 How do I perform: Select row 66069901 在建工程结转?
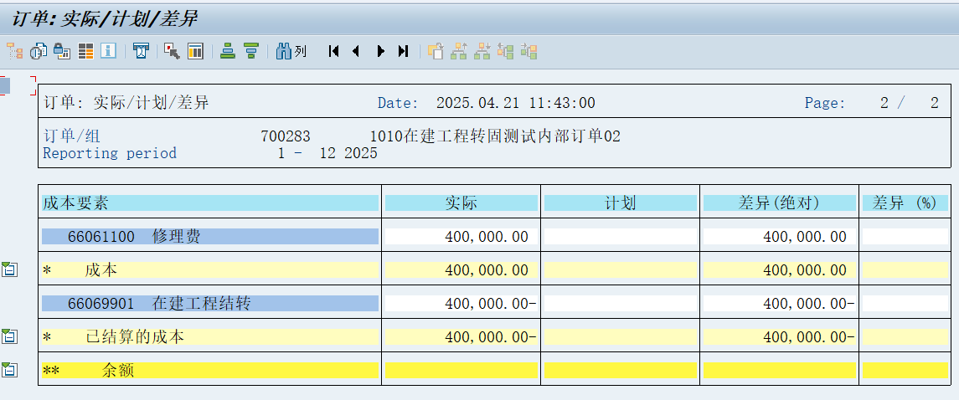(x=209, y=303)
